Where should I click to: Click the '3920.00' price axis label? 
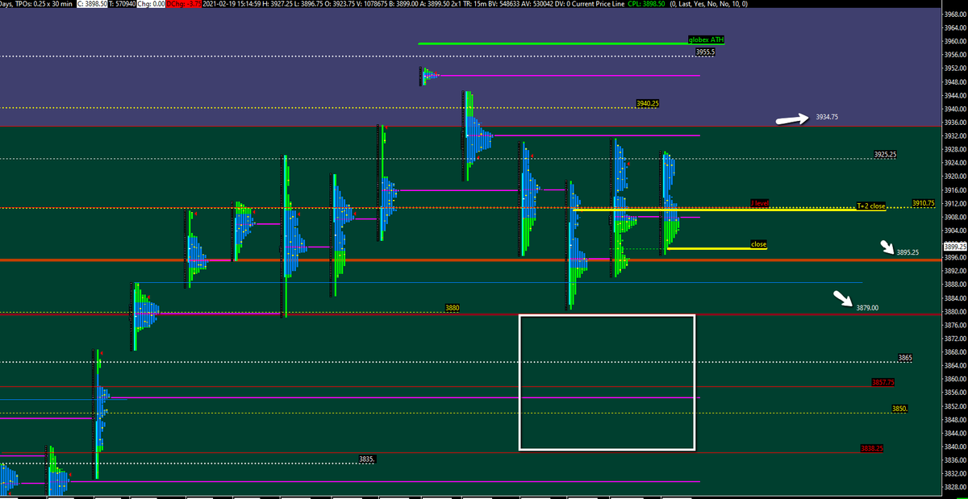(x=955, y=176)
